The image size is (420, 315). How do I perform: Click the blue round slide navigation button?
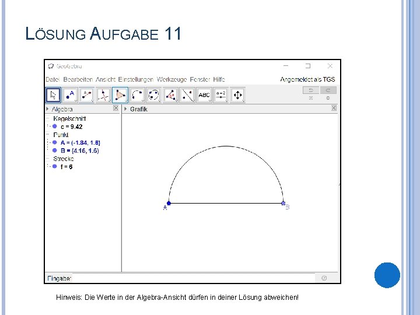pos(387,275)
